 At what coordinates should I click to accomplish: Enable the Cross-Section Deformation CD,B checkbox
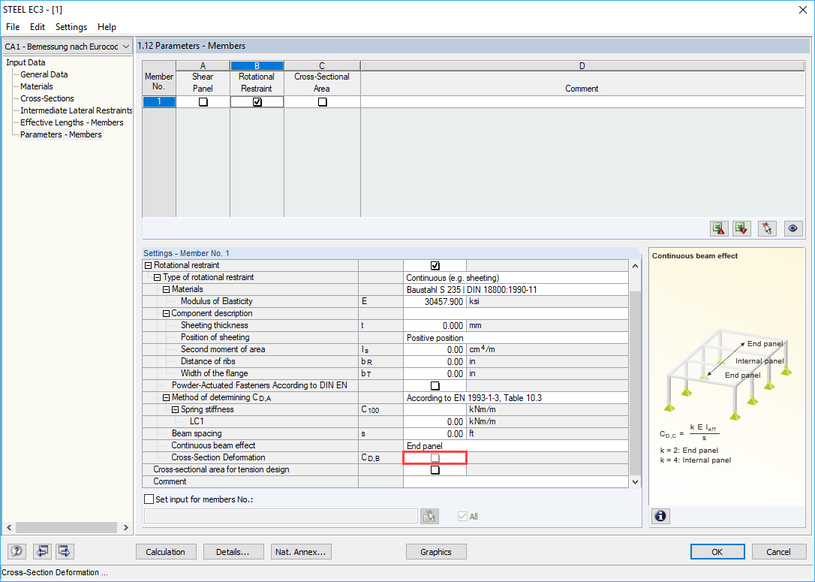pyautogui.click(x=435, y=457)
